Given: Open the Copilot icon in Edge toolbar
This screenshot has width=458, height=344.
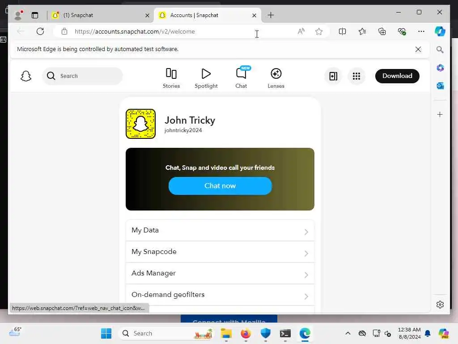Looking at the screenshot, I should pyautogui.click(x=440, y=31).
